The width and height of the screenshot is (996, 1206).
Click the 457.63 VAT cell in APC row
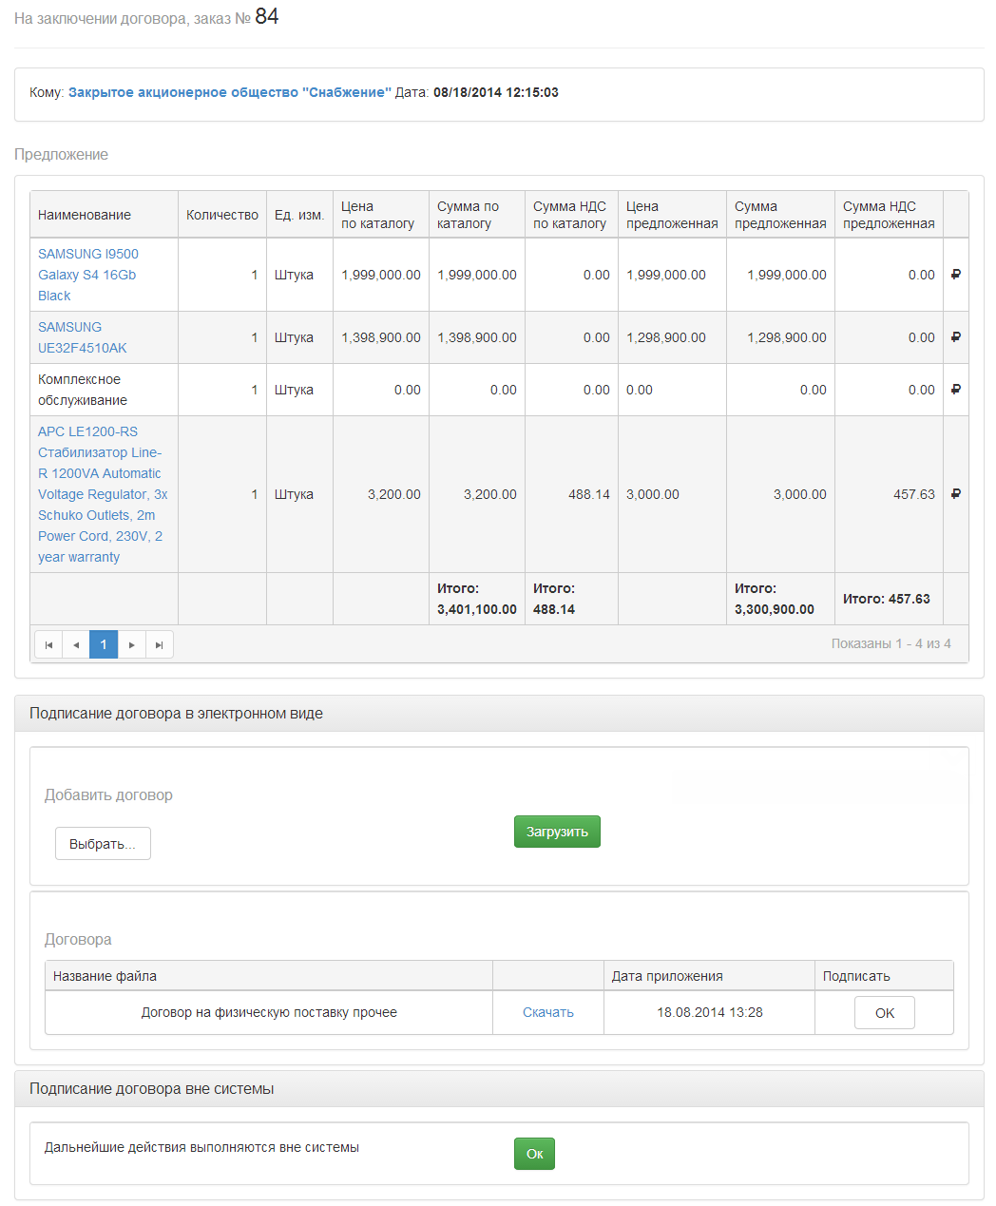(x=889, y=494)
